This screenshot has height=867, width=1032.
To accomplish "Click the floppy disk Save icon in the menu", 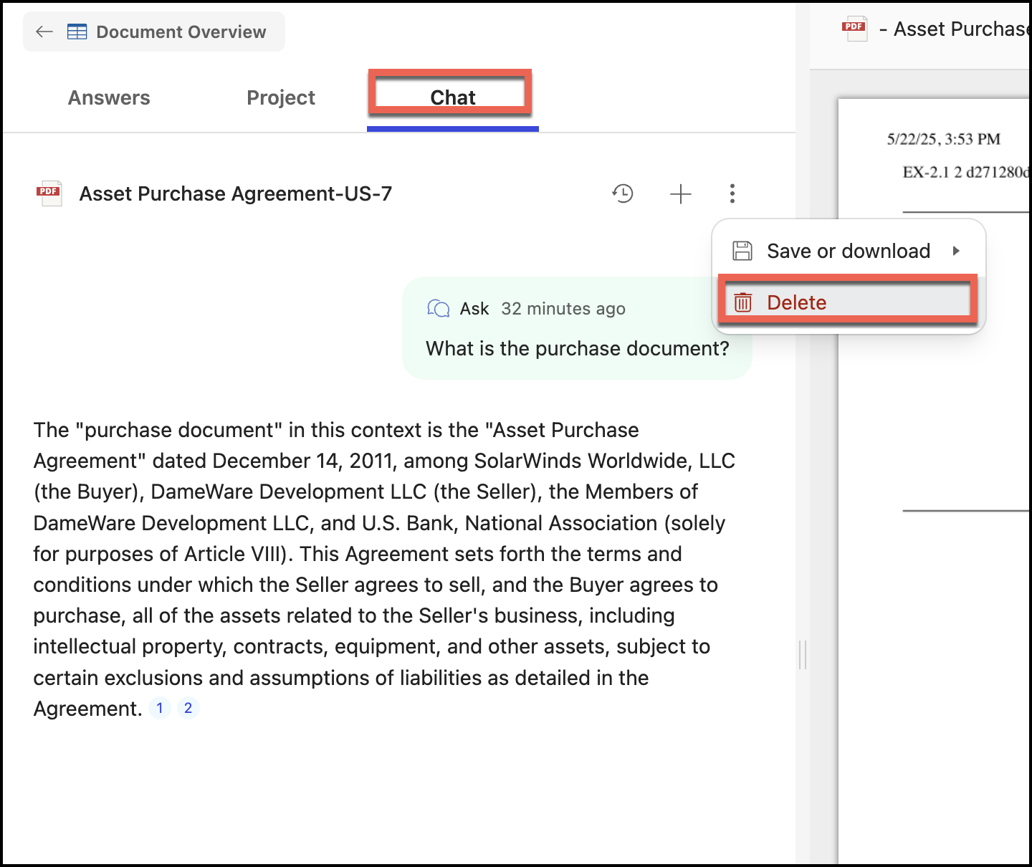I will click(x=742, y=251).
